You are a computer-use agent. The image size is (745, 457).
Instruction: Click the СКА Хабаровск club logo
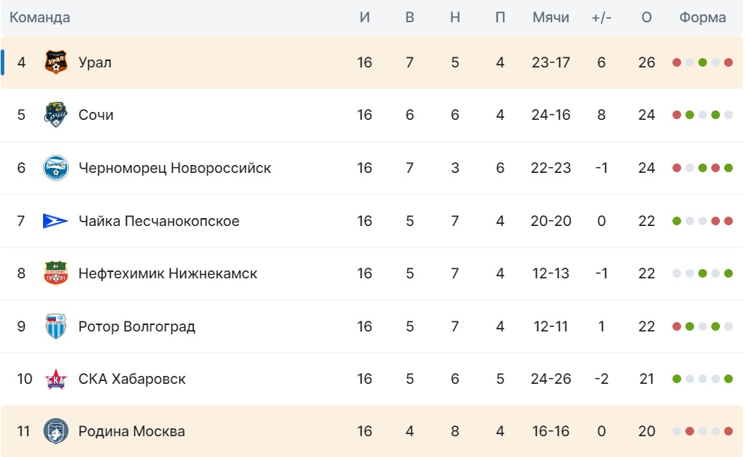(x=55, y=379)
